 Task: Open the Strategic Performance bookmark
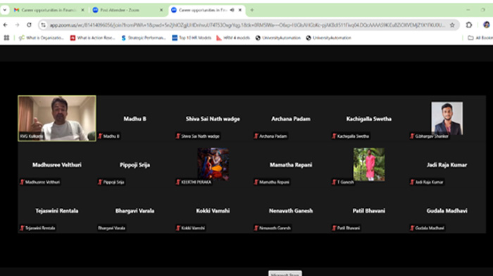pos(144,38)
